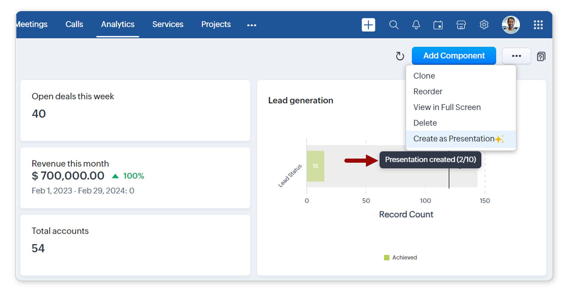Click the plus quick-create icon

click(368, 25)
